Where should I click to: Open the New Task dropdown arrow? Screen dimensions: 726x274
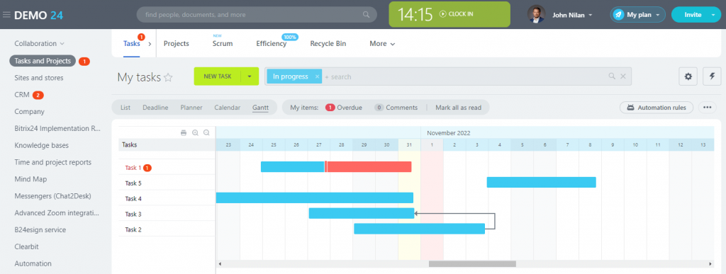tap(250, 76)
